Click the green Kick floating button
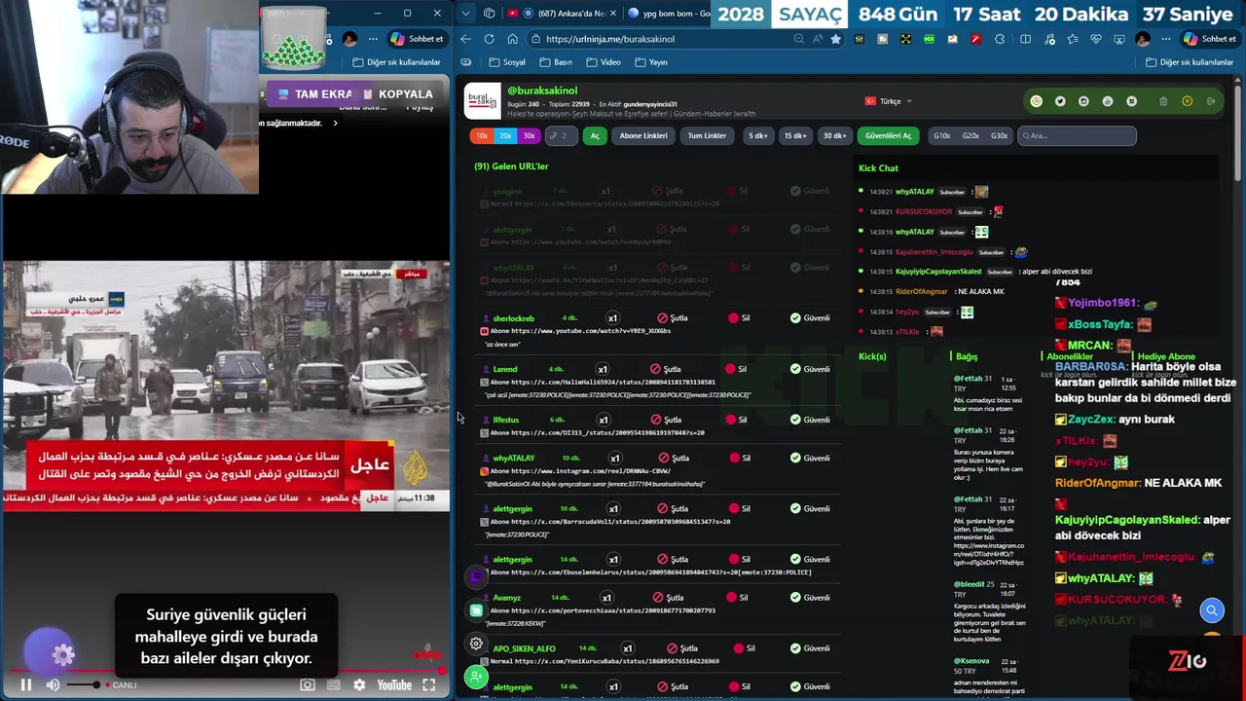1246x701 pixels. click(476, 610)
